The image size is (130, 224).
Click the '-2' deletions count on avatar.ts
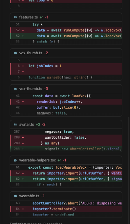tap(43, 125)
